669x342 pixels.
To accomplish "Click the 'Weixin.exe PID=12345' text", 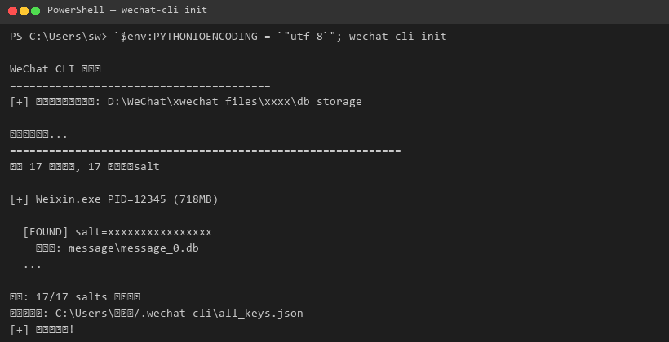I will pyautogui.click(x=98, y=199).
